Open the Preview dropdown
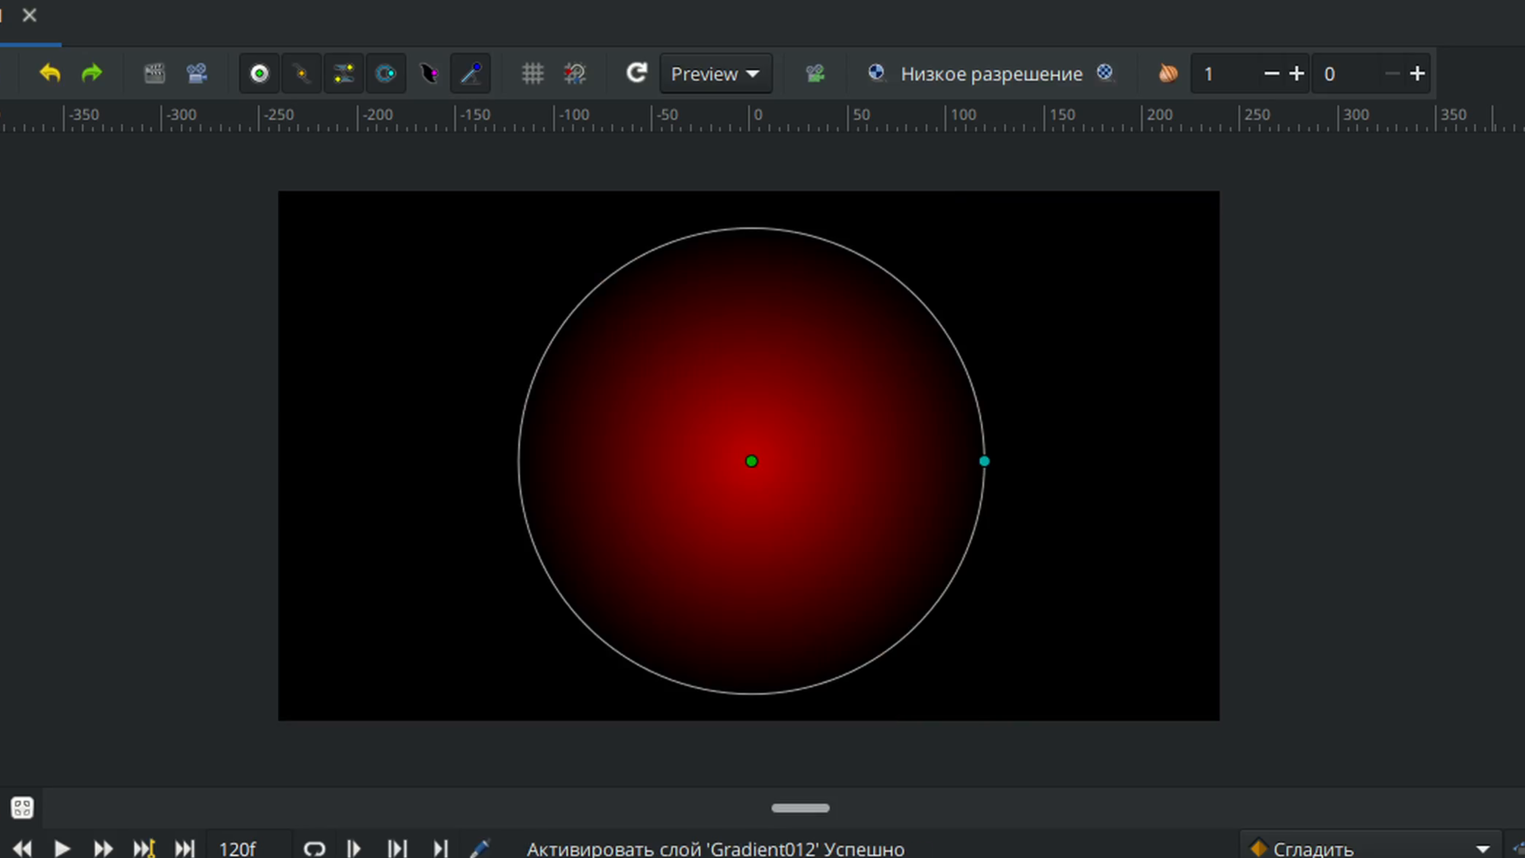Image resolution: width=1525 pixels, height=858 pixels. [x=715, y=73]
